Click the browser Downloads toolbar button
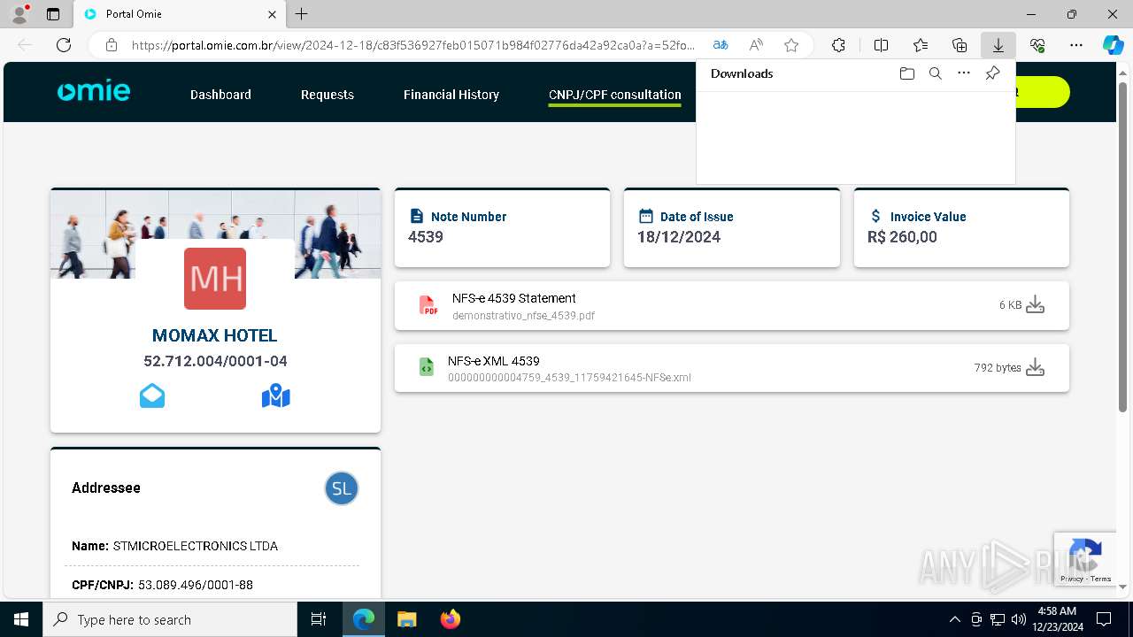This screenshot has width=1133, height=637. 998,45
